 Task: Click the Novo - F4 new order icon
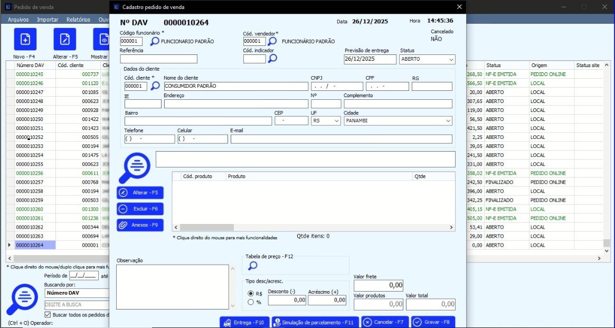pyautogui.click(x=25, y=40)
